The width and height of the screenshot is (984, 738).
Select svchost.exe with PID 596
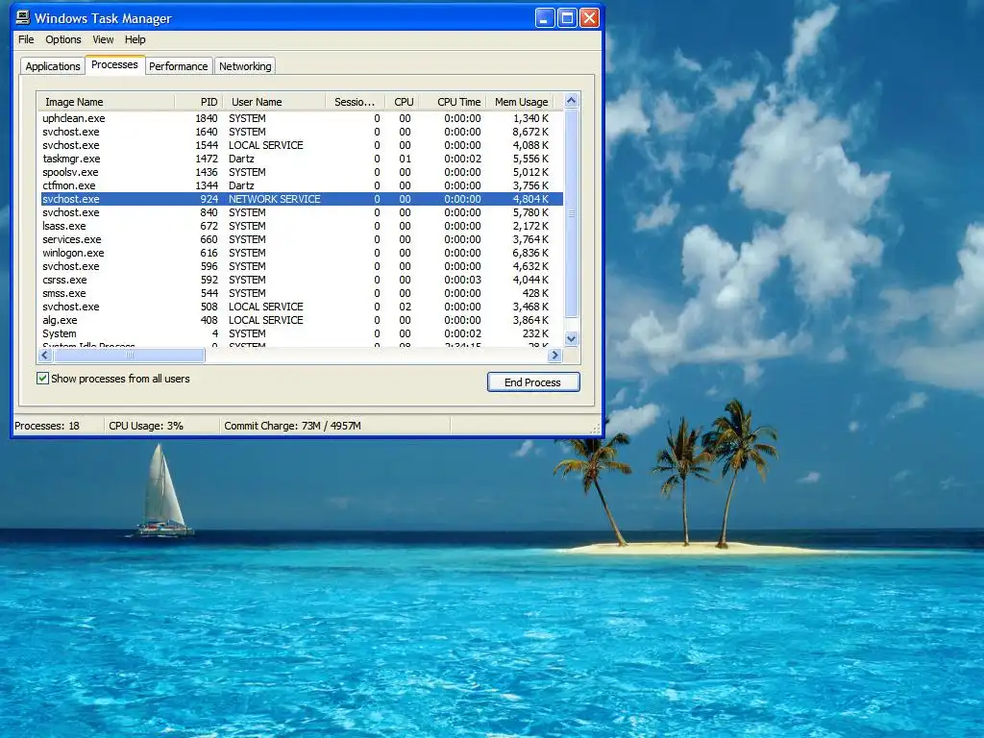[300, 267]
